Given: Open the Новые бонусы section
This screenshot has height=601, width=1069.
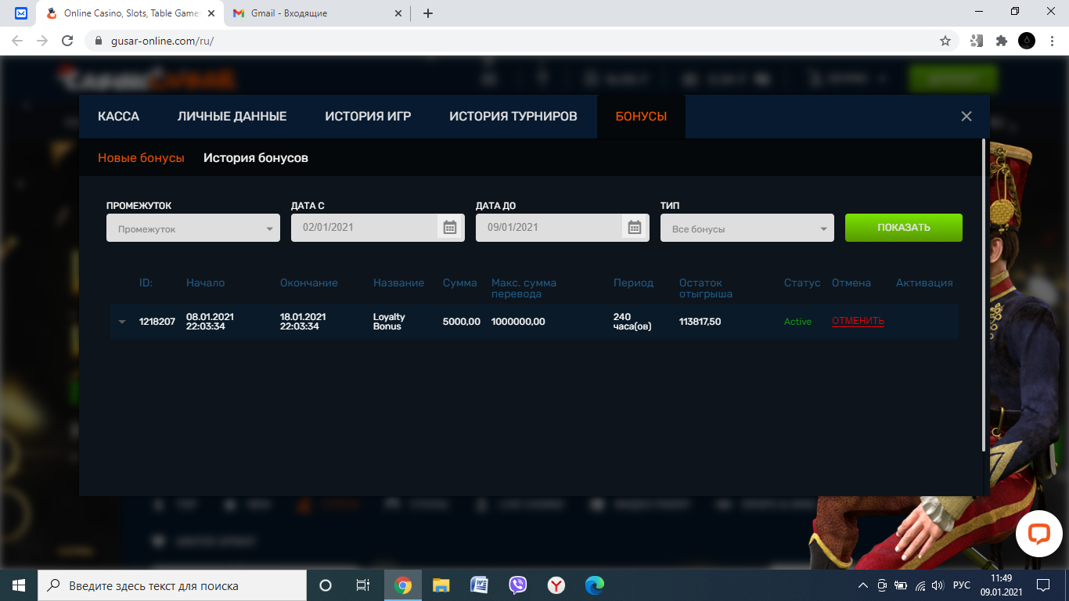Looking at the screenshot, I should point(141,158).
